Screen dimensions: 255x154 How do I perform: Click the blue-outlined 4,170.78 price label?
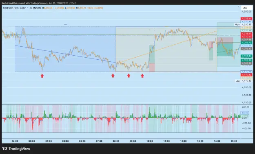246,72
